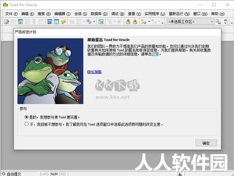This screenshot has height=176, width=234.
Task: Click the NUM indicator in the status bar
Action: click(54, 174)
